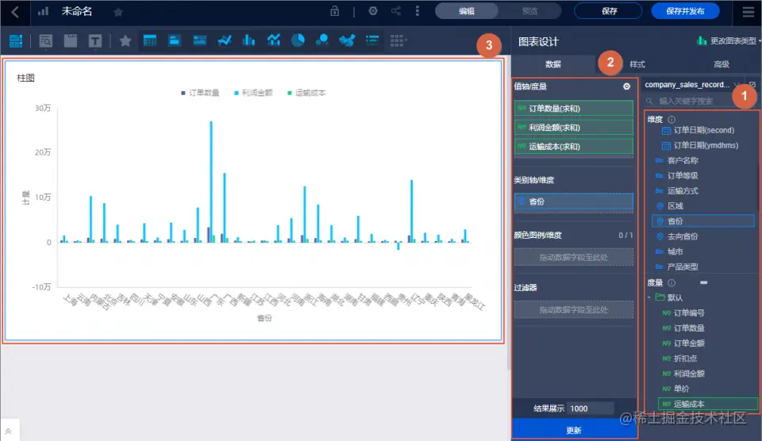Select 折扣点 measure
This screenshot has height=441, width=762.
[x=685, y=359]
